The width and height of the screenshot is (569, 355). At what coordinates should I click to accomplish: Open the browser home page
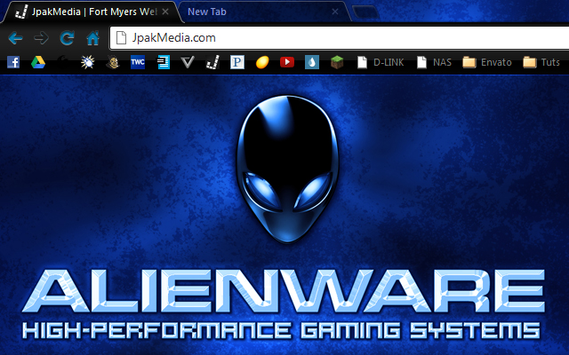pyautogui.click(x=92, y=38)
